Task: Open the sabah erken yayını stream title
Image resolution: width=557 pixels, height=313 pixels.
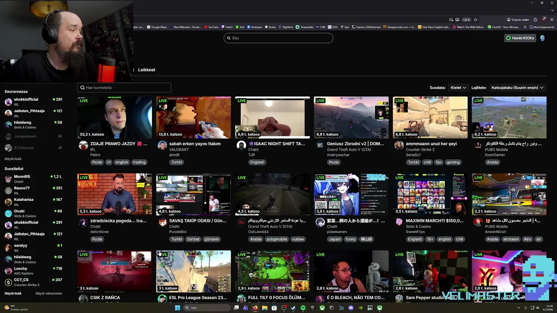Action: pyautogui.click(x=195, y=143)
